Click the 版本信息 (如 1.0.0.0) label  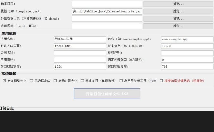(x=126, y=46)
